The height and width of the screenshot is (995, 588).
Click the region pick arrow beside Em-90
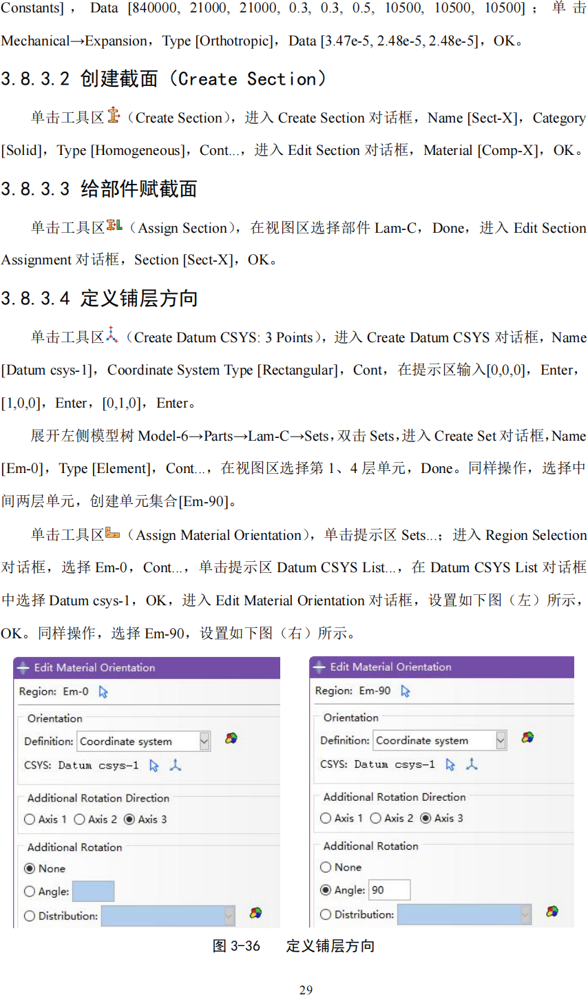click(x=406, y=691)
